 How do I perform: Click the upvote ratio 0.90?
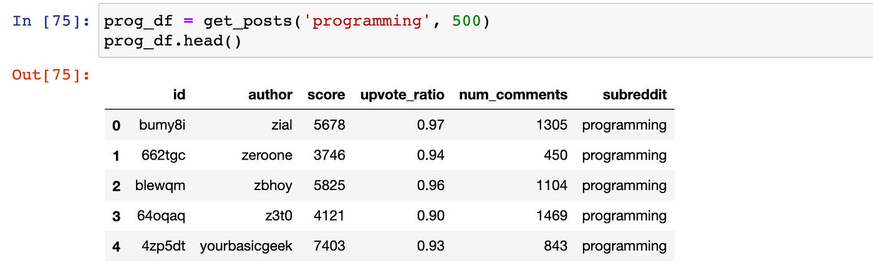(432, 216)
